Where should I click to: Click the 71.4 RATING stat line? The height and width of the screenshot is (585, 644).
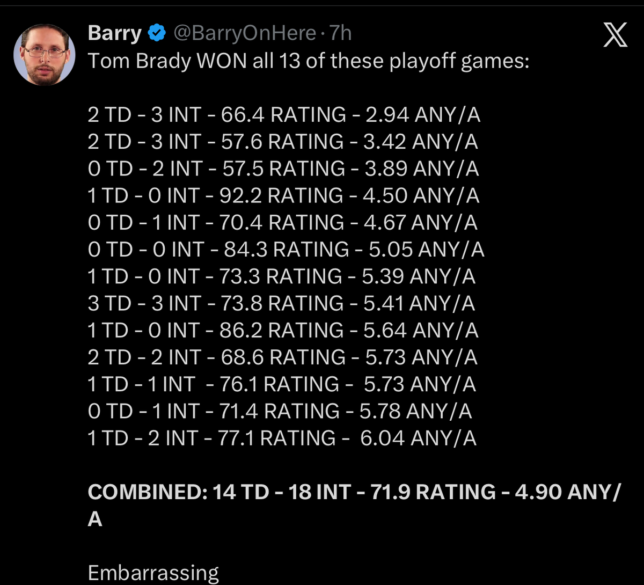(x=280, y=411)
